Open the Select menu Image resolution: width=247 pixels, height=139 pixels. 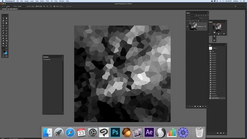(42, 1)
